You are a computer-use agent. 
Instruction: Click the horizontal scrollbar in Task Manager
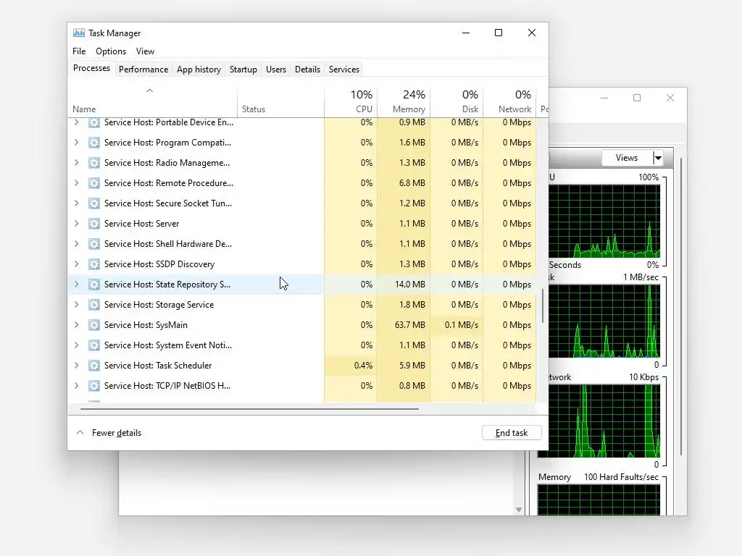tap(249, 409)
